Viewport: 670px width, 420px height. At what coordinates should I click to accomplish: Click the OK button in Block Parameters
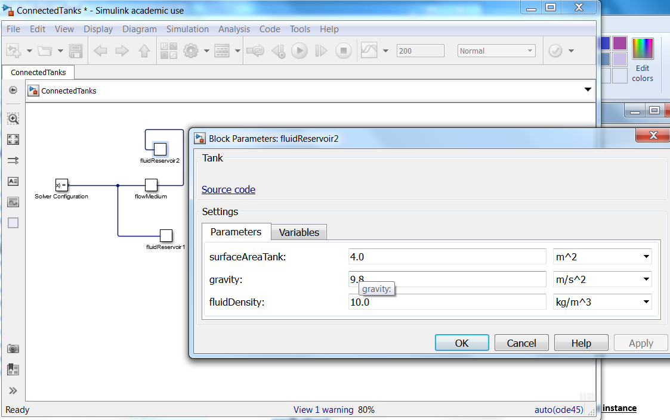point(462,343)
